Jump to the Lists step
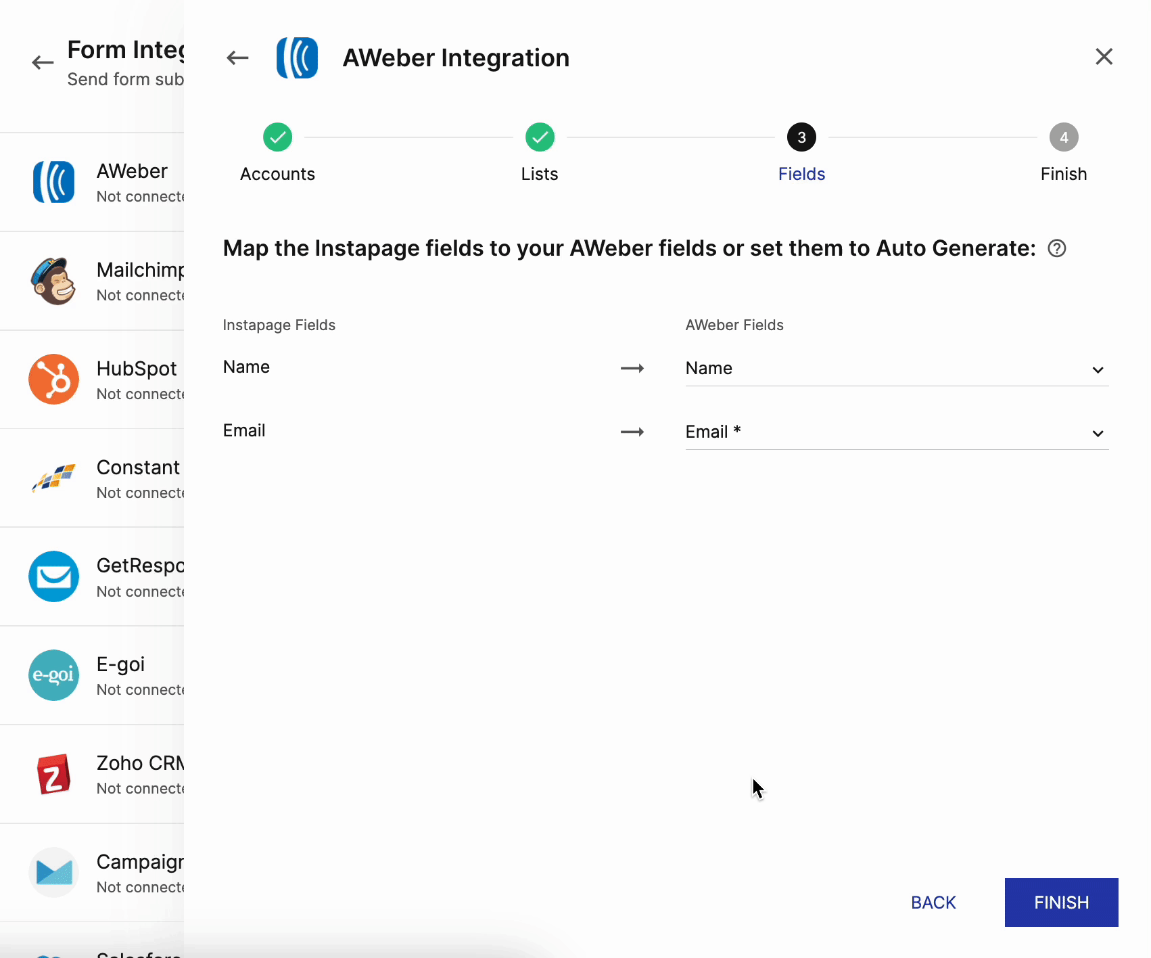The image size is (1151, 958). point(540,138)
